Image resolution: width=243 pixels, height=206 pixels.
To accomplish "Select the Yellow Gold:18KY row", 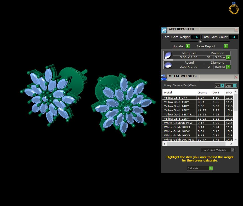I will (x=198, y=110).
